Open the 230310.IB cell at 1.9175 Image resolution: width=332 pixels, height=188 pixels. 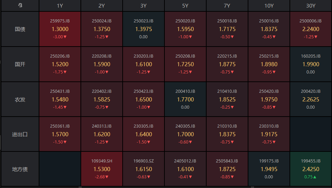click(x=269, y=135)
